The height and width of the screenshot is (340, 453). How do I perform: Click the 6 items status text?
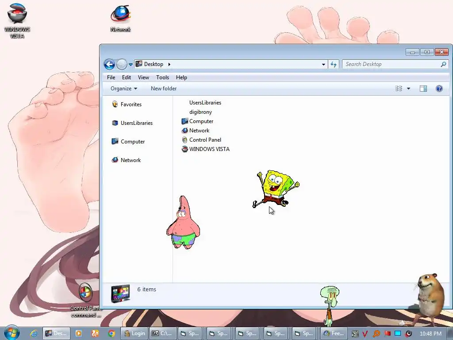(146, 289)
